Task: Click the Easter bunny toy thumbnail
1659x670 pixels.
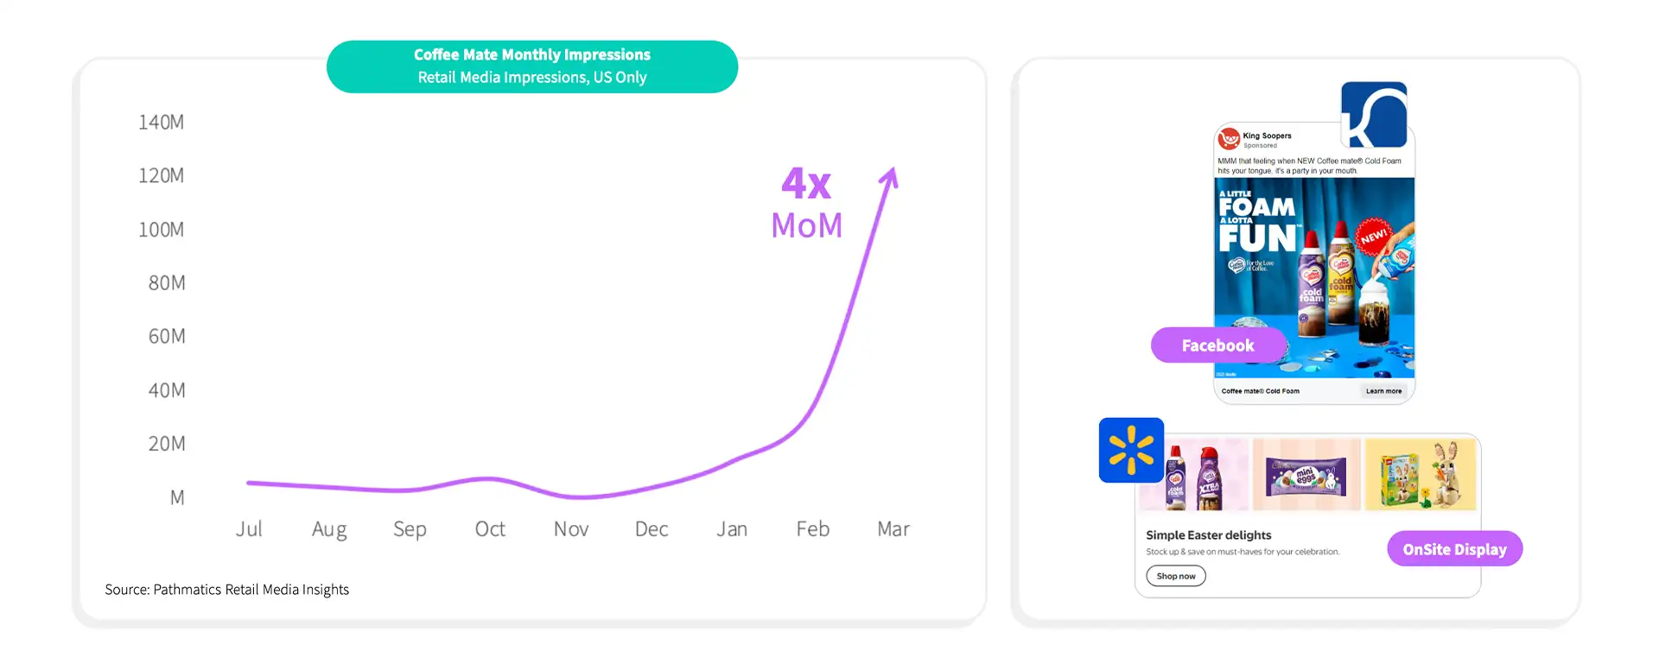Action: [1421, 474]
